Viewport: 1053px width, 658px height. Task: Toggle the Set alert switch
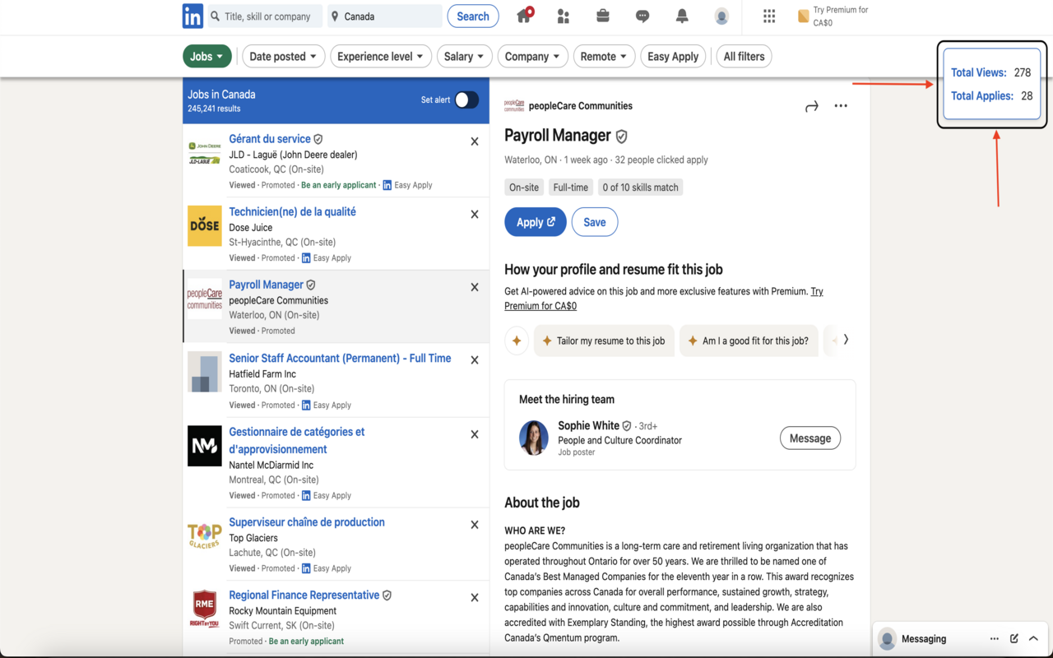click(x=466, y=100)
